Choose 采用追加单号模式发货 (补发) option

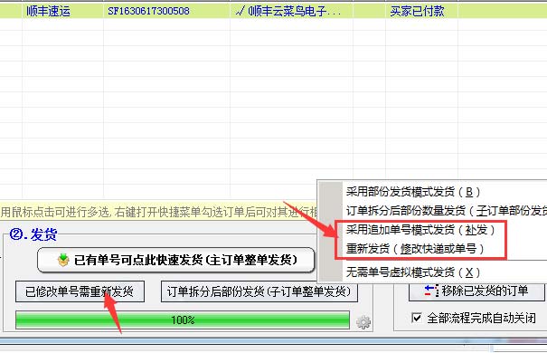tap(420, 230)
